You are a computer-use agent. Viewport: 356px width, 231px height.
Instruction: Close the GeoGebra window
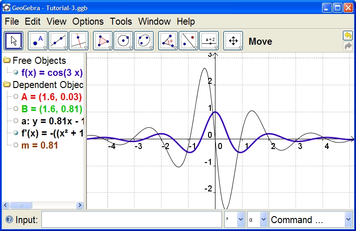pos(348,8)
